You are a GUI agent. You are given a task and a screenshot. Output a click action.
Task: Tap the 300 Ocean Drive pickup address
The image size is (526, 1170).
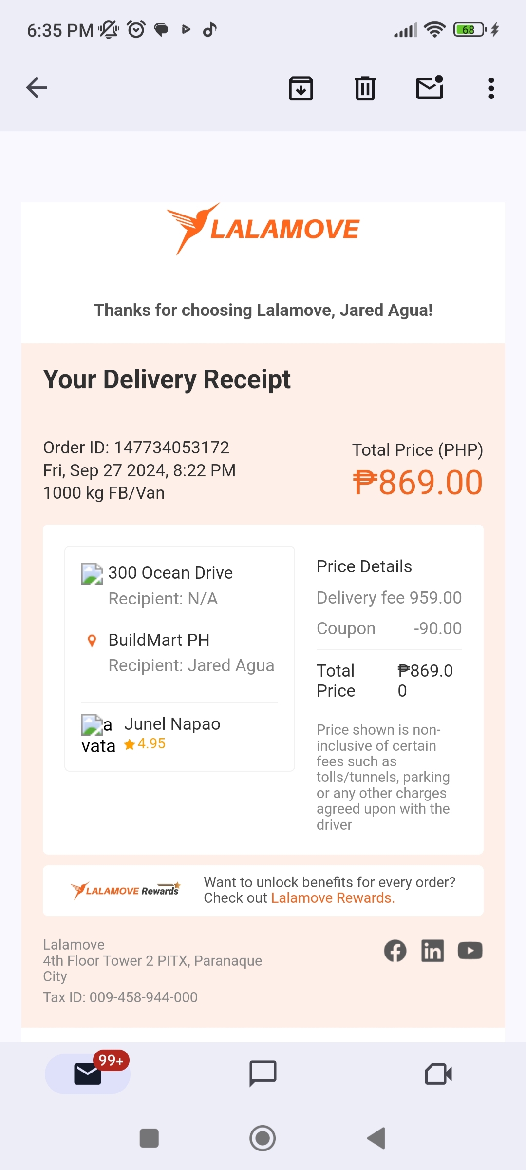click(170, 573)
